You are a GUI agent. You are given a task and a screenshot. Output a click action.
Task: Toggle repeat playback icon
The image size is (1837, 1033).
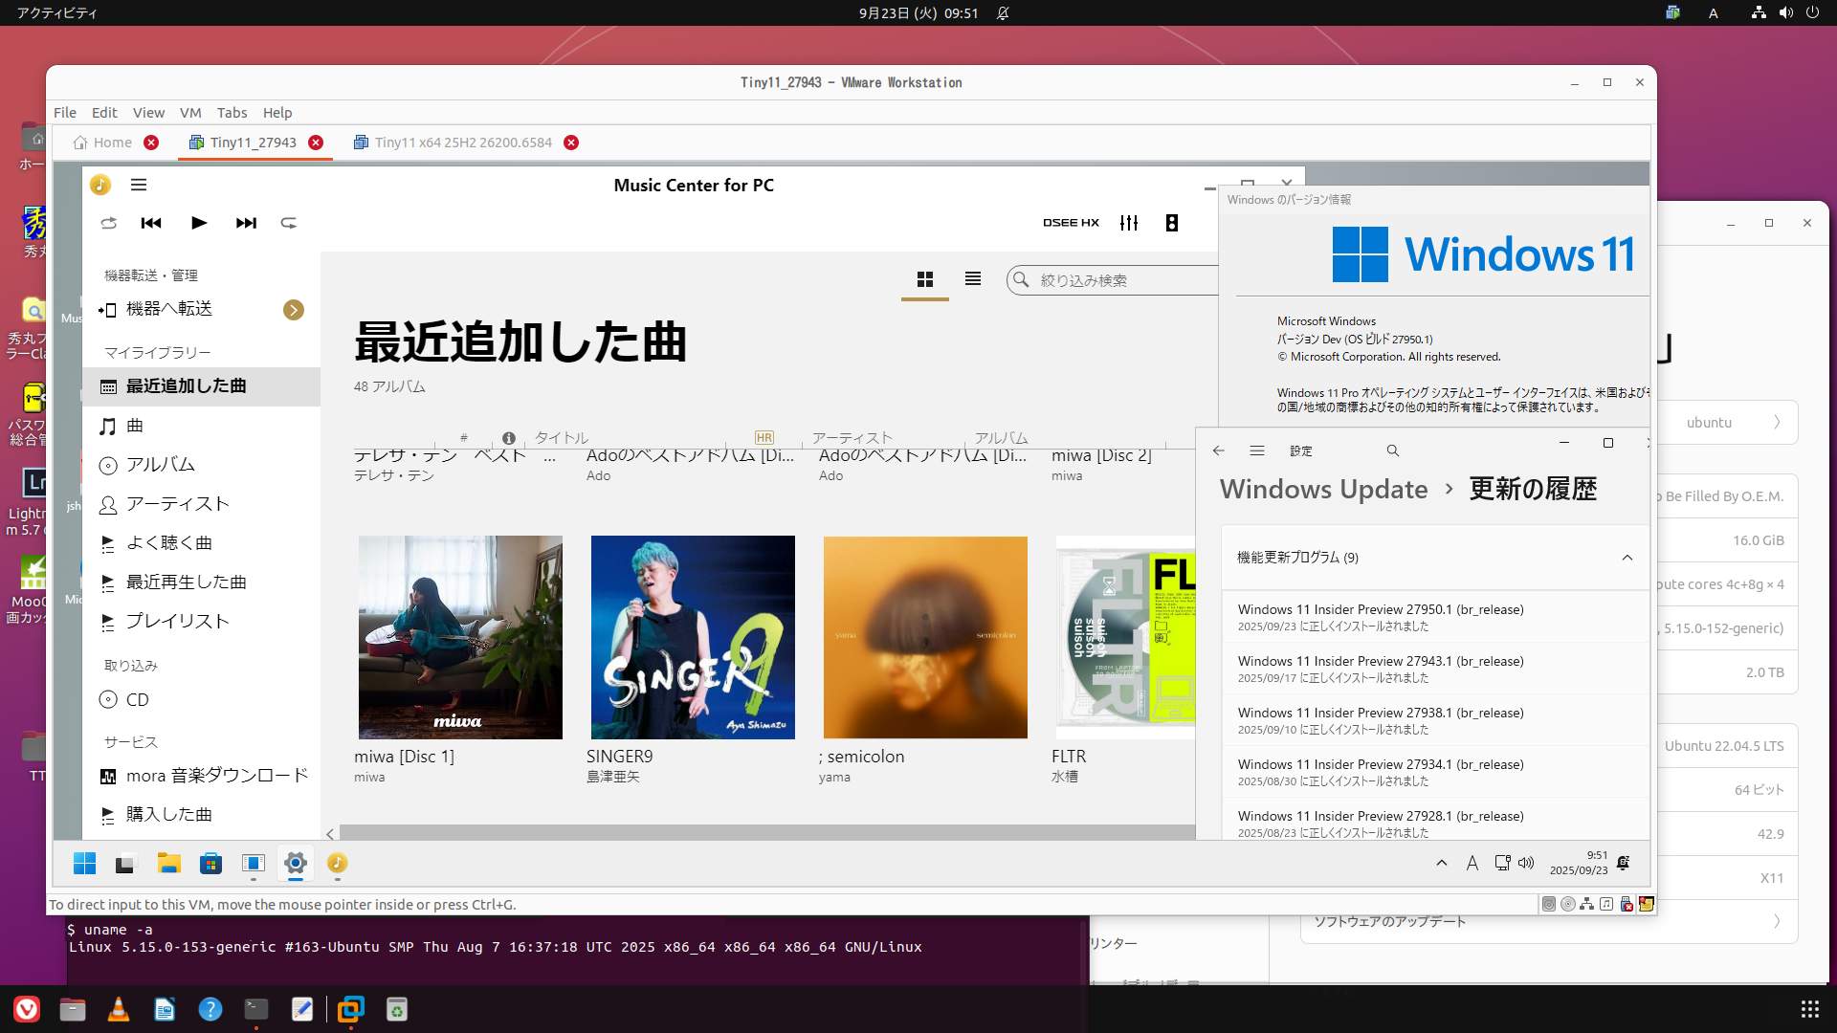point(288,223)
